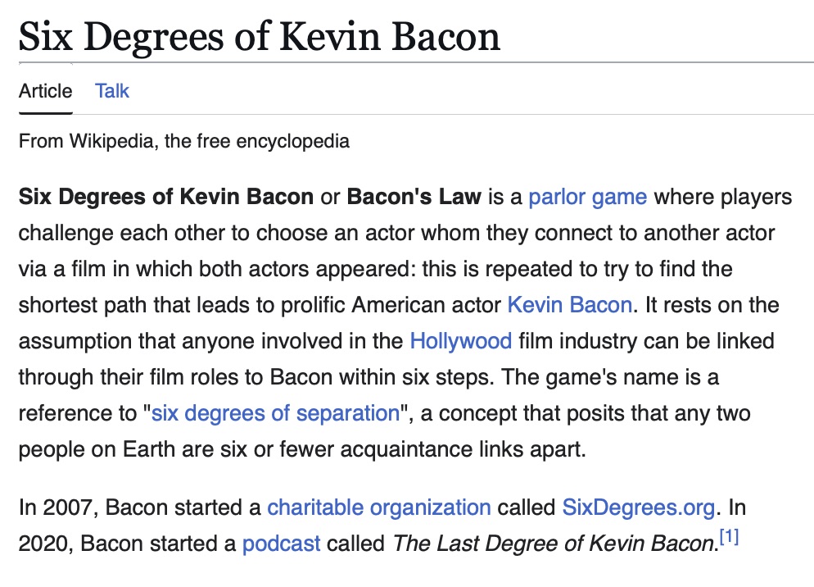
Task: Click the bold 'Six Degrees of Kevin Bacon' text in the intro
Action: (166, 198)
